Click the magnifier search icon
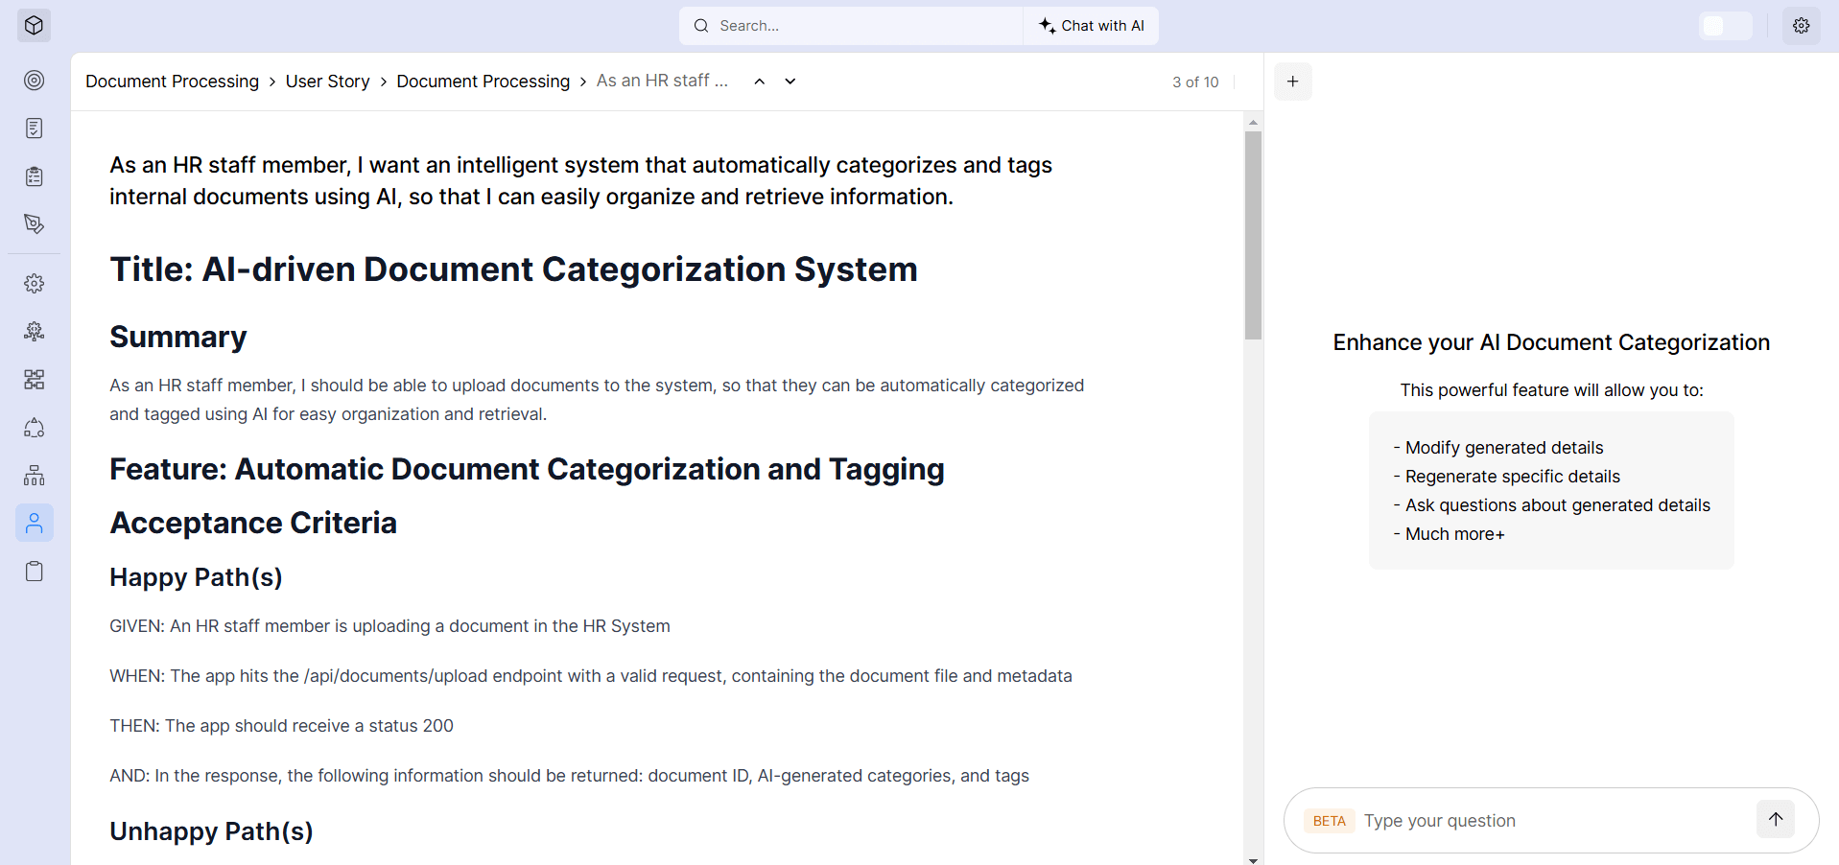 point(701,26)
